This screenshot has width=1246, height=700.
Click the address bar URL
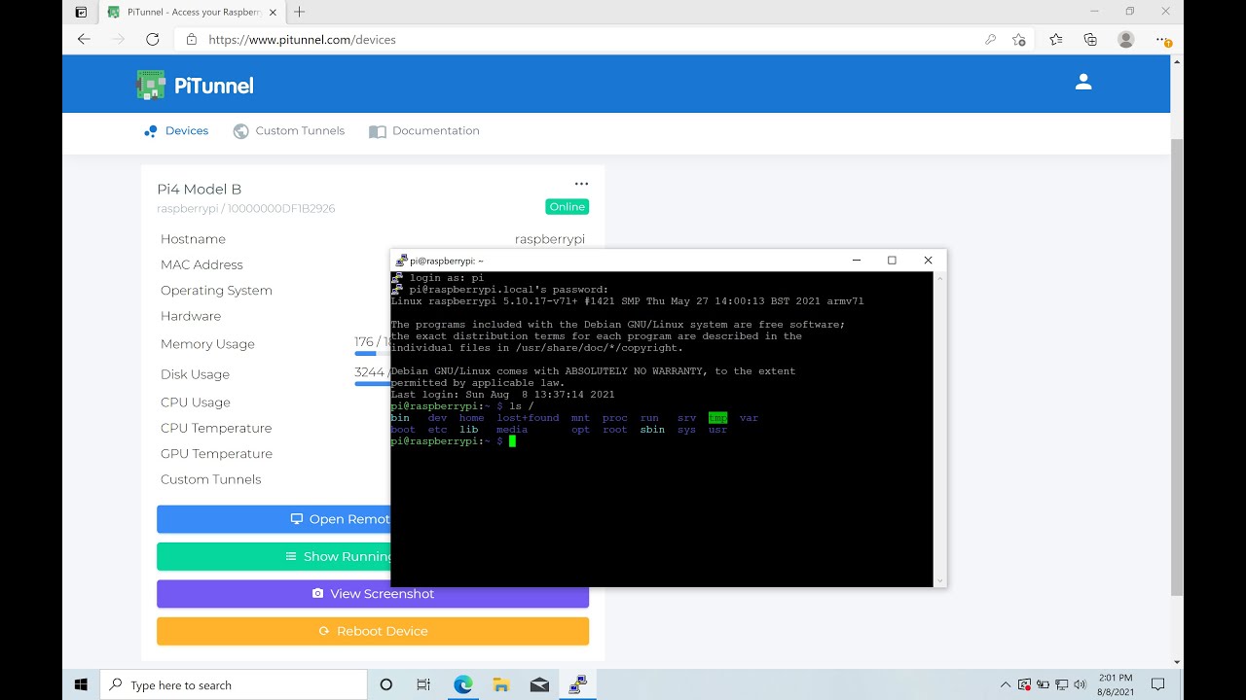[x=302, y=40]
